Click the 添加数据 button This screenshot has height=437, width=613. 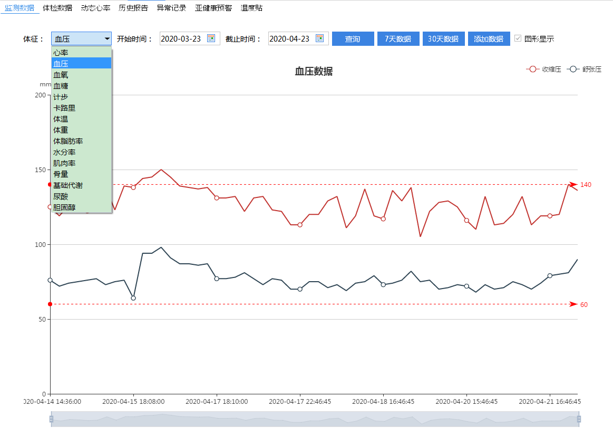(489, 38)
